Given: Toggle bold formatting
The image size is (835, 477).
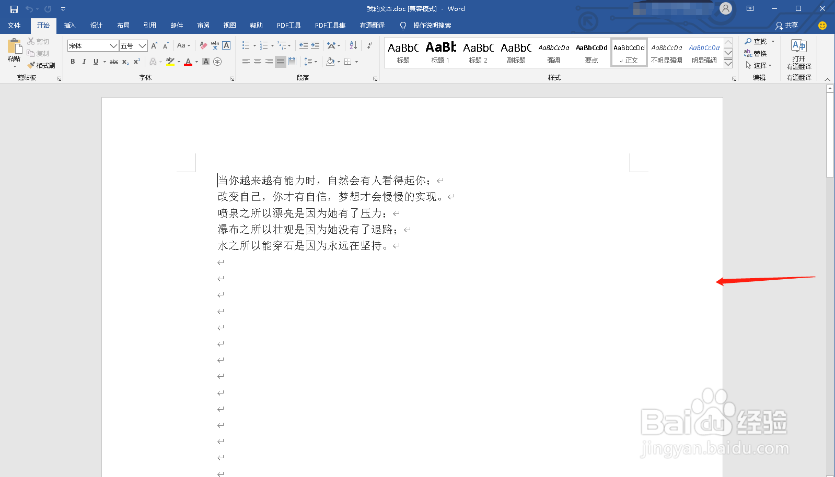Looking at the screenshot, I should [73, 62].
